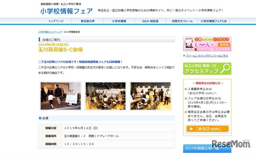Go to Q&A・相談室 menu item
The height and width of the screenshot is (153, 256).
150,21
